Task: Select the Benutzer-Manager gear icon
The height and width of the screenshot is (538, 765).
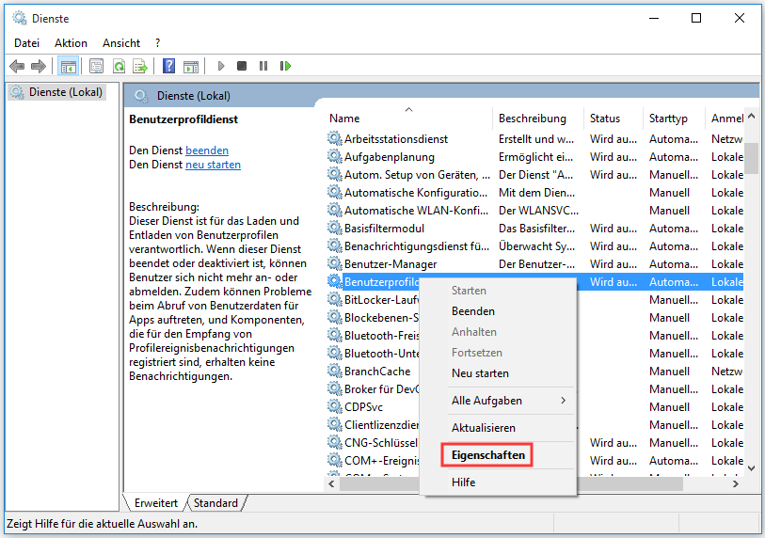Action: [x=334, y=264]
